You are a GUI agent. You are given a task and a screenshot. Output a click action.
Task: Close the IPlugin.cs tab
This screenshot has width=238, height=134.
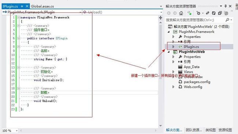27,6
